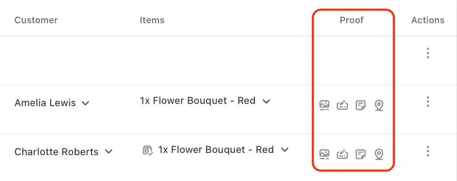
Task: Show location proof for Amelia Lewis
Action: (379, 106)
